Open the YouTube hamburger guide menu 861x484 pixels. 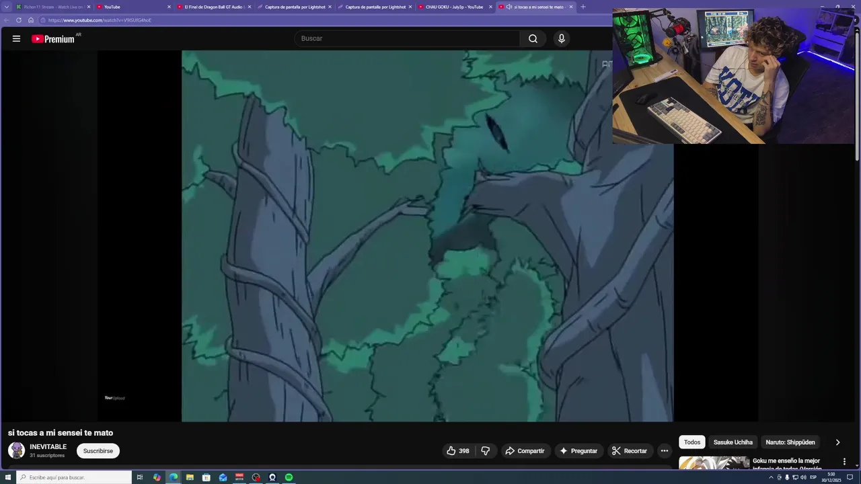16,38
